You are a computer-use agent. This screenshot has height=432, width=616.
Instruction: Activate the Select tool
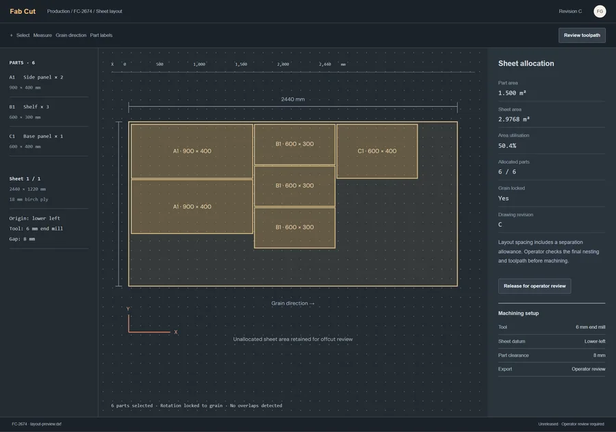point(23,36)
